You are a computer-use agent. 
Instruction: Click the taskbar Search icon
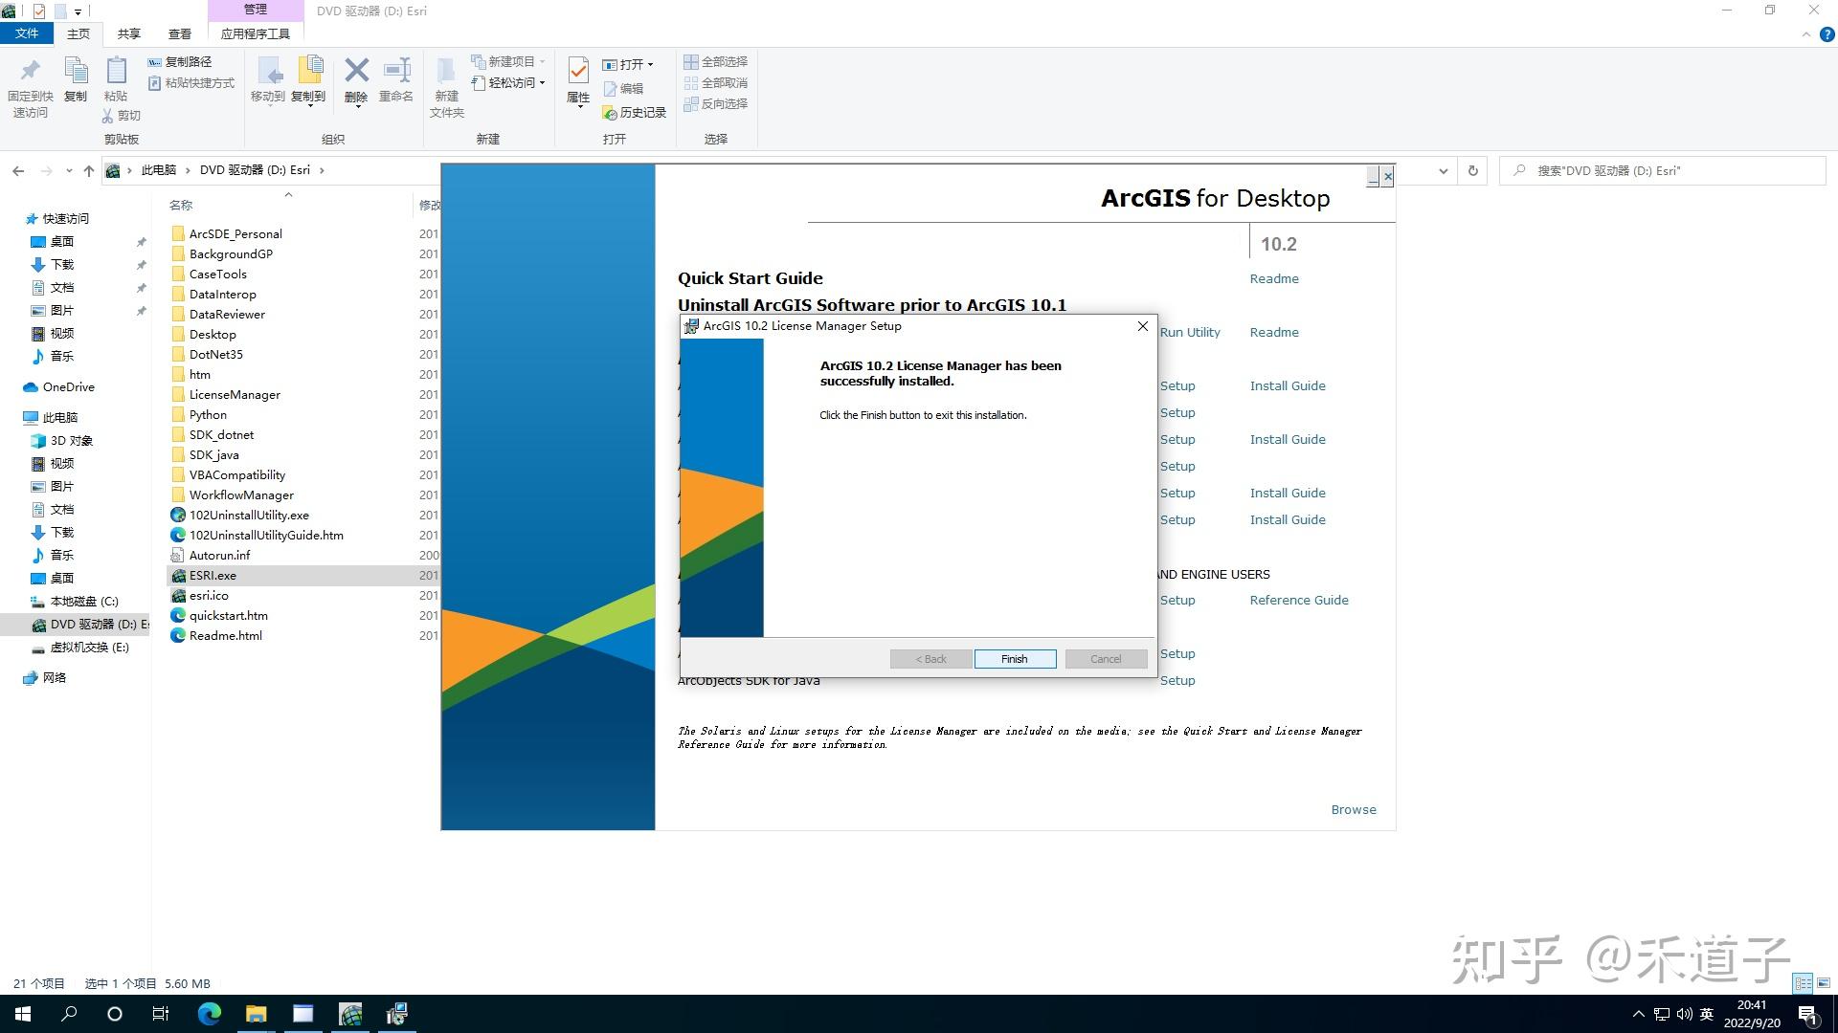click(69, 1014)
